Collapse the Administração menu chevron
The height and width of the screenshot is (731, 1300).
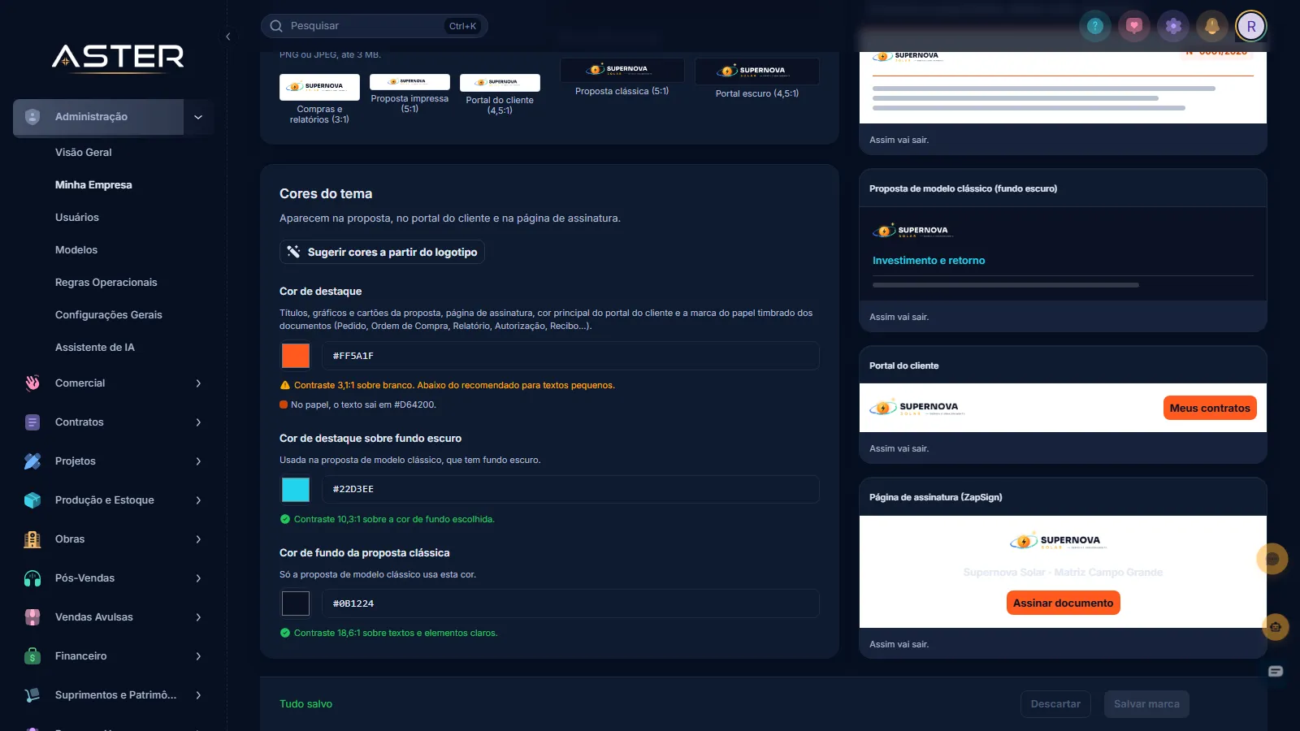tap(198, 117)
